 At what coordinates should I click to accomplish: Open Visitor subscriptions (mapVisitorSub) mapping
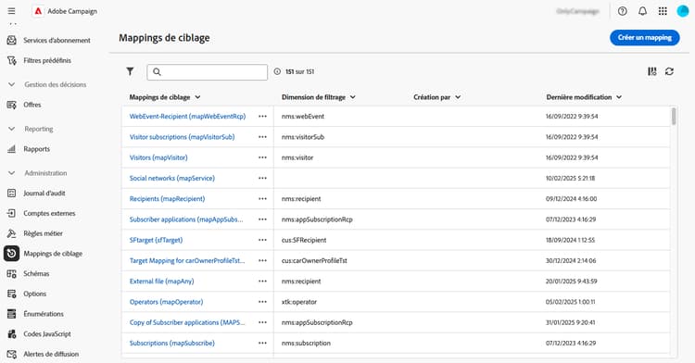tap(182, 137)
